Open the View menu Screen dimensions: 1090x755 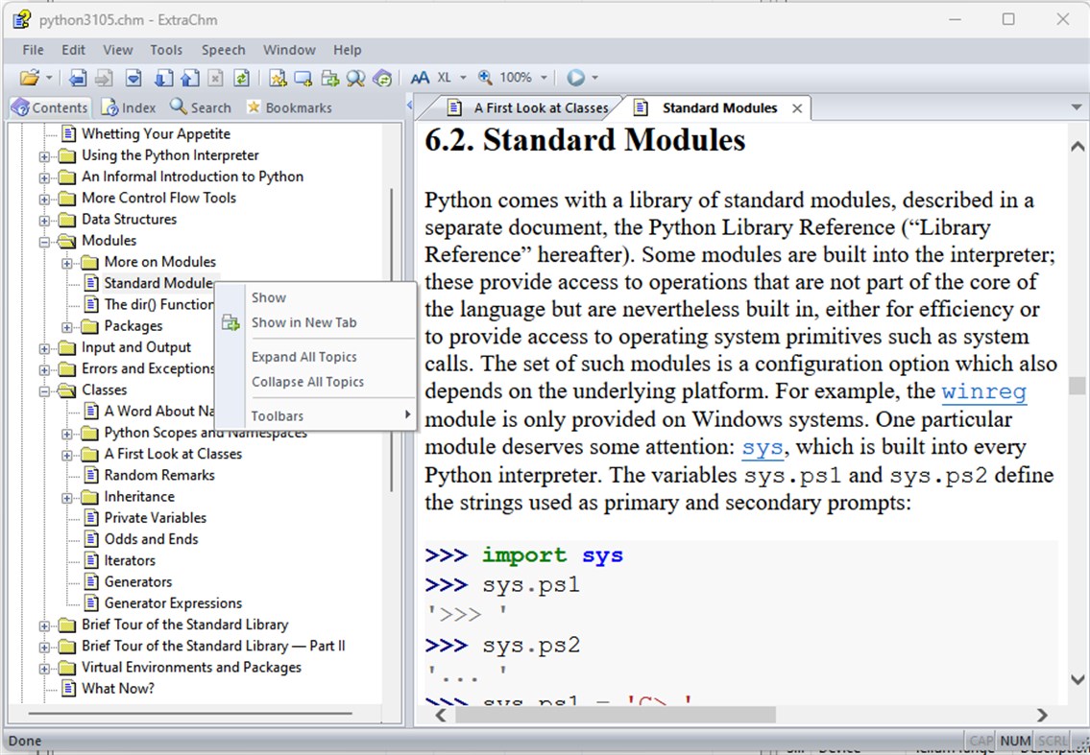pos(117,50)
